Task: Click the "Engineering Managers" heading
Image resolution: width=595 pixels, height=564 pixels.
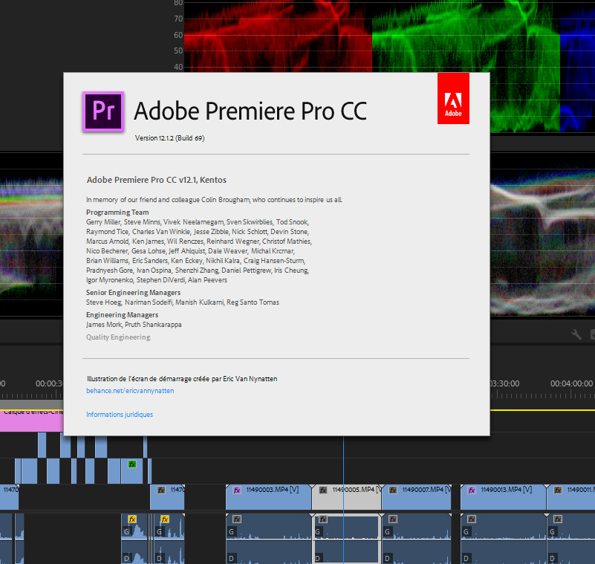Action: pyautogui.click(x=122, y=314)
